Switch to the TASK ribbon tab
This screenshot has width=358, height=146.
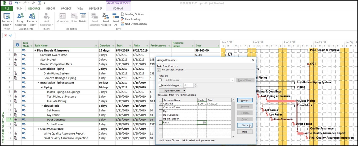tap(19, 8)
